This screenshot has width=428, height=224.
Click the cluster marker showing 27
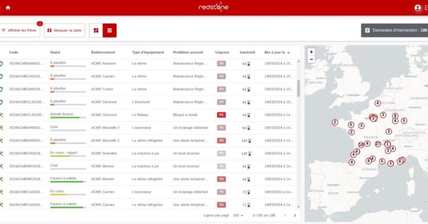(x=378, y=144)
